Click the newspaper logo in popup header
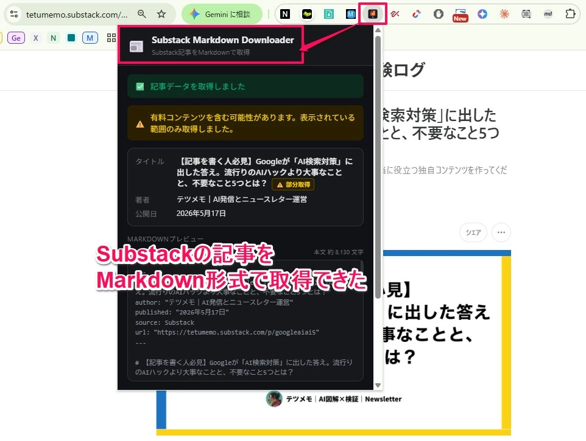This screenshot has width=586, height=441. point(136,46)
